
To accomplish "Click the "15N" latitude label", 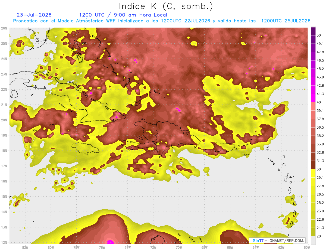I will [4, 196].
